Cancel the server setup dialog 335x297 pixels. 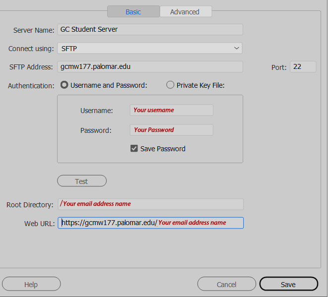tap(226, 284)
